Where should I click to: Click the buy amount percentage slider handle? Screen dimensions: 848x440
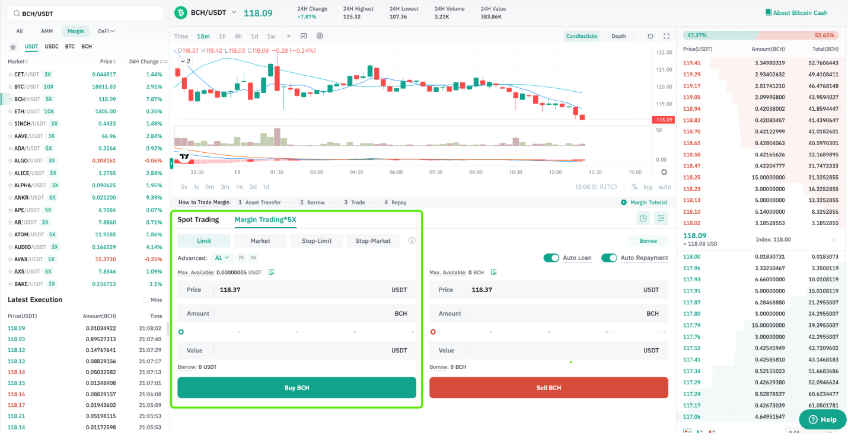point(181,332)
